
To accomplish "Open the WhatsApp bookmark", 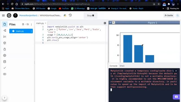I will tap(78, 8).
